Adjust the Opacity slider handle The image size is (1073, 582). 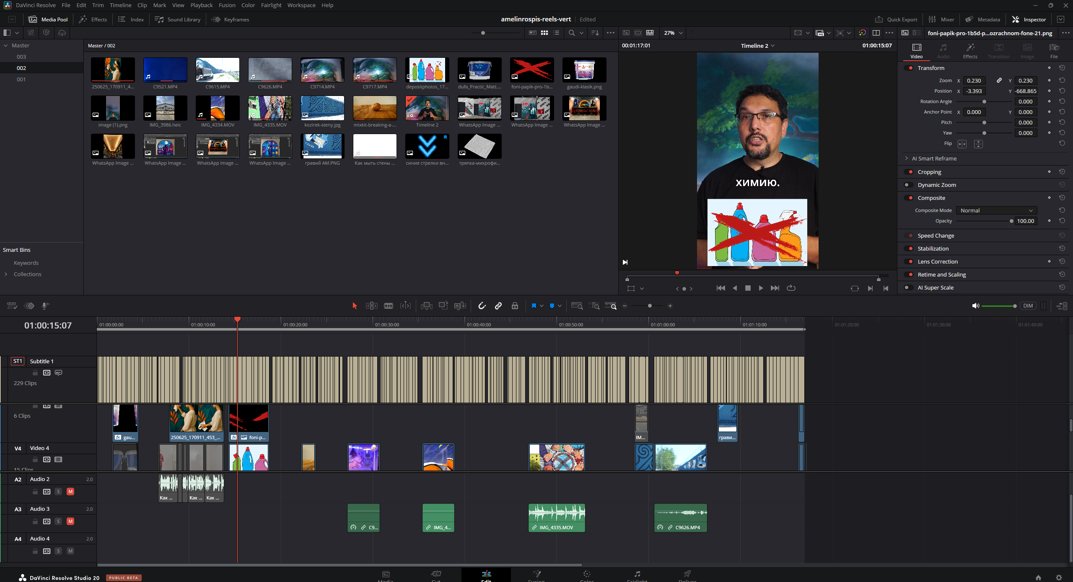[x=1011, y=221]
